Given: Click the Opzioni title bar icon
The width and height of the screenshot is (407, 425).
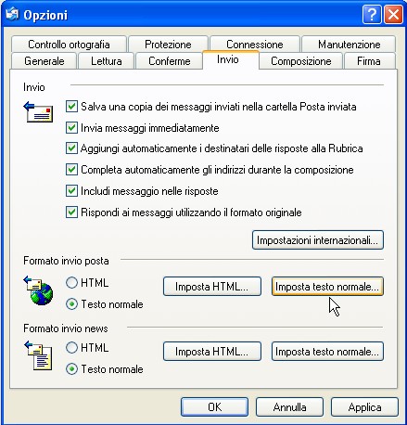Looking at the screenshot, I should pos(12,14).
